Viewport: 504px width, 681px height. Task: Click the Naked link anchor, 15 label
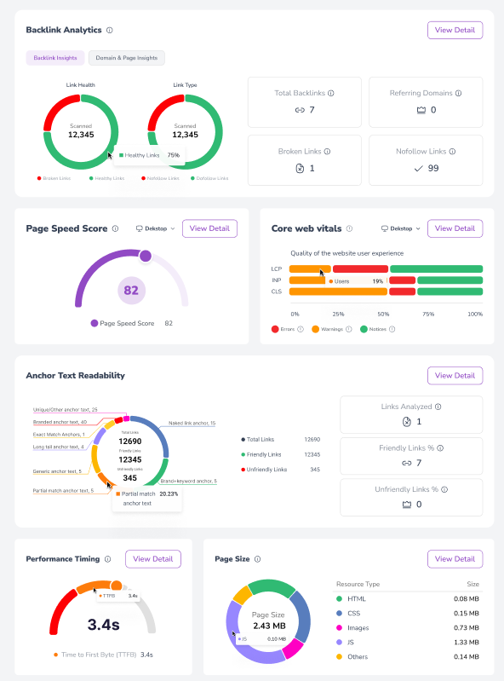pos(192,423)
